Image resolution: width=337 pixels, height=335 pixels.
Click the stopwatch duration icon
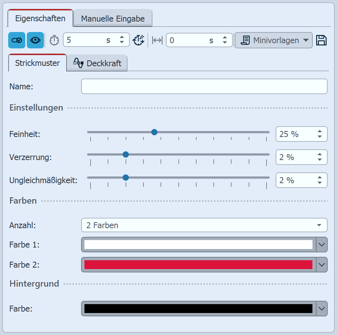click(x=54, y=40)
